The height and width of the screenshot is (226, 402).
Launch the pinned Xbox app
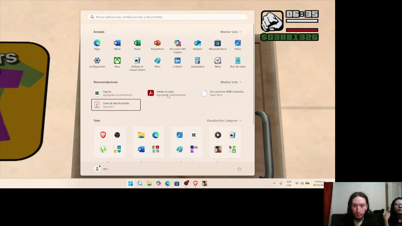(117, 62)
